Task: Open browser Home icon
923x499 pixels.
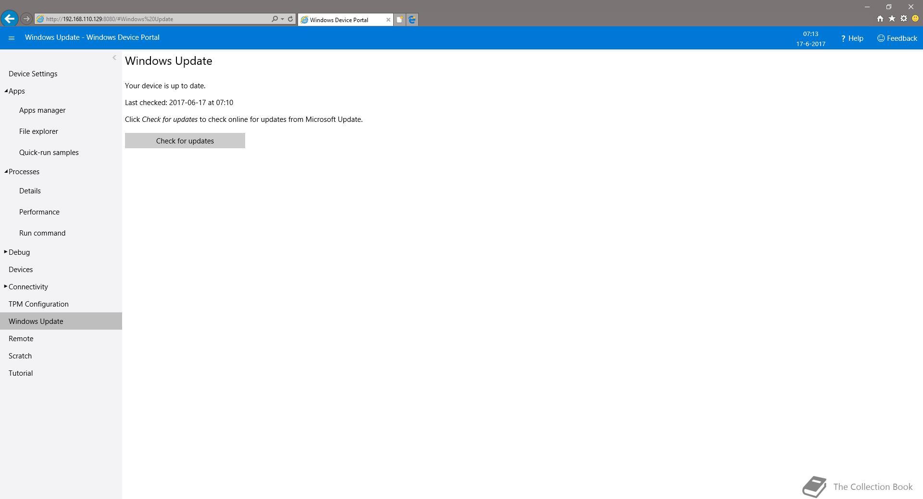Action: pyautogui.click(x=880, y=19)
